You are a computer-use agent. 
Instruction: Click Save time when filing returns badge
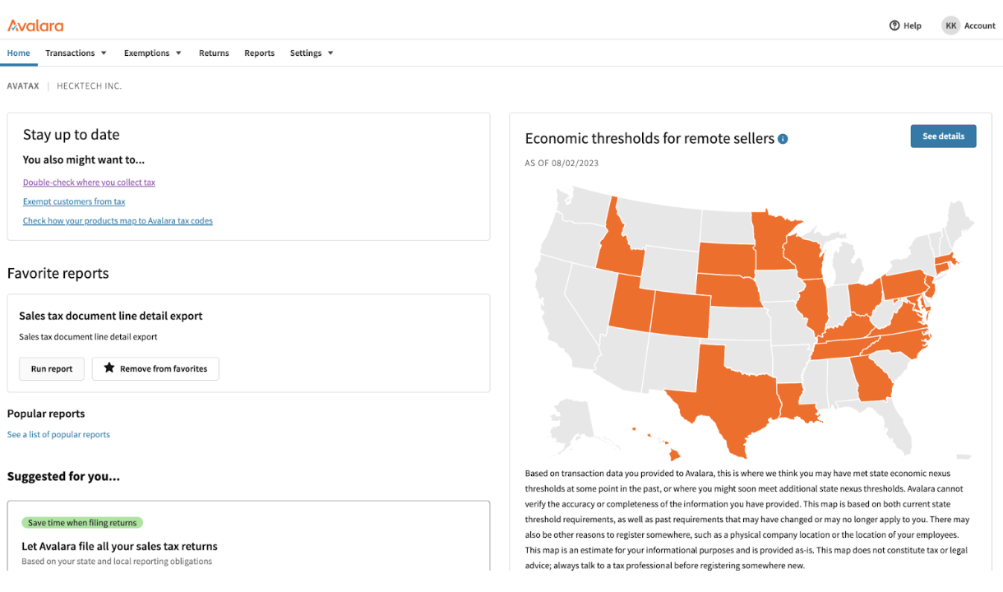coord(82,523)
